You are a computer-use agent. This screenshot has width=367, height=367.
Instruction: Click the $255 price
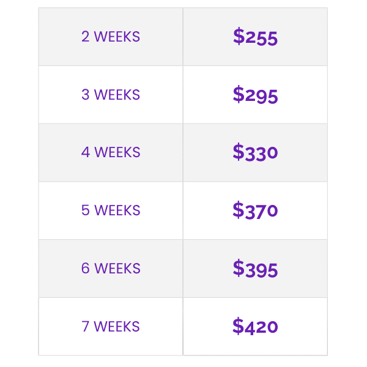255,37
